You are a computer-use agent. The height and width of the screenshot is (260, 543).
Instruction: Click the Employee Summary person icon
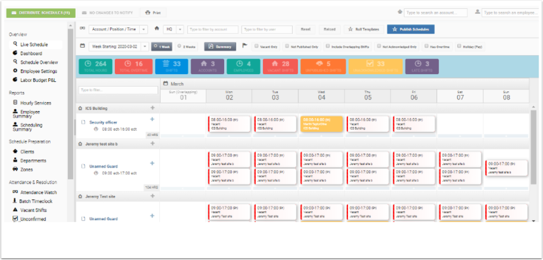15,112
